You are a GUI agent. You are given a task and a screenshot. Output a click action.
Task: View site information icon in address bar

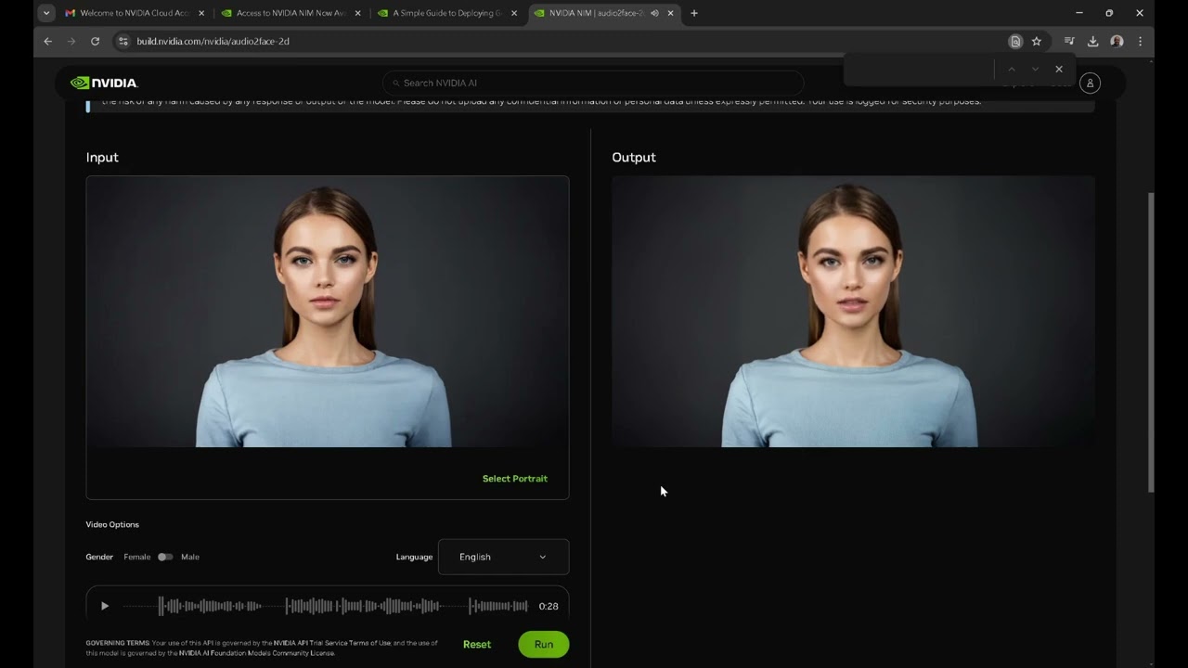pos(123,41)
